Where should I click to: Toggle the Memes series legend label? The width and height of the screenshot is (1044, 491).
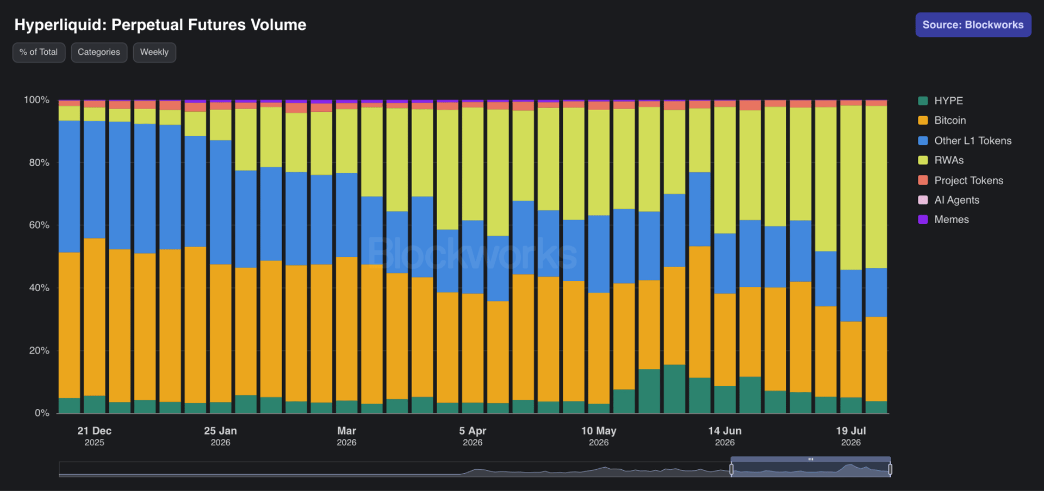coord(952,219)
